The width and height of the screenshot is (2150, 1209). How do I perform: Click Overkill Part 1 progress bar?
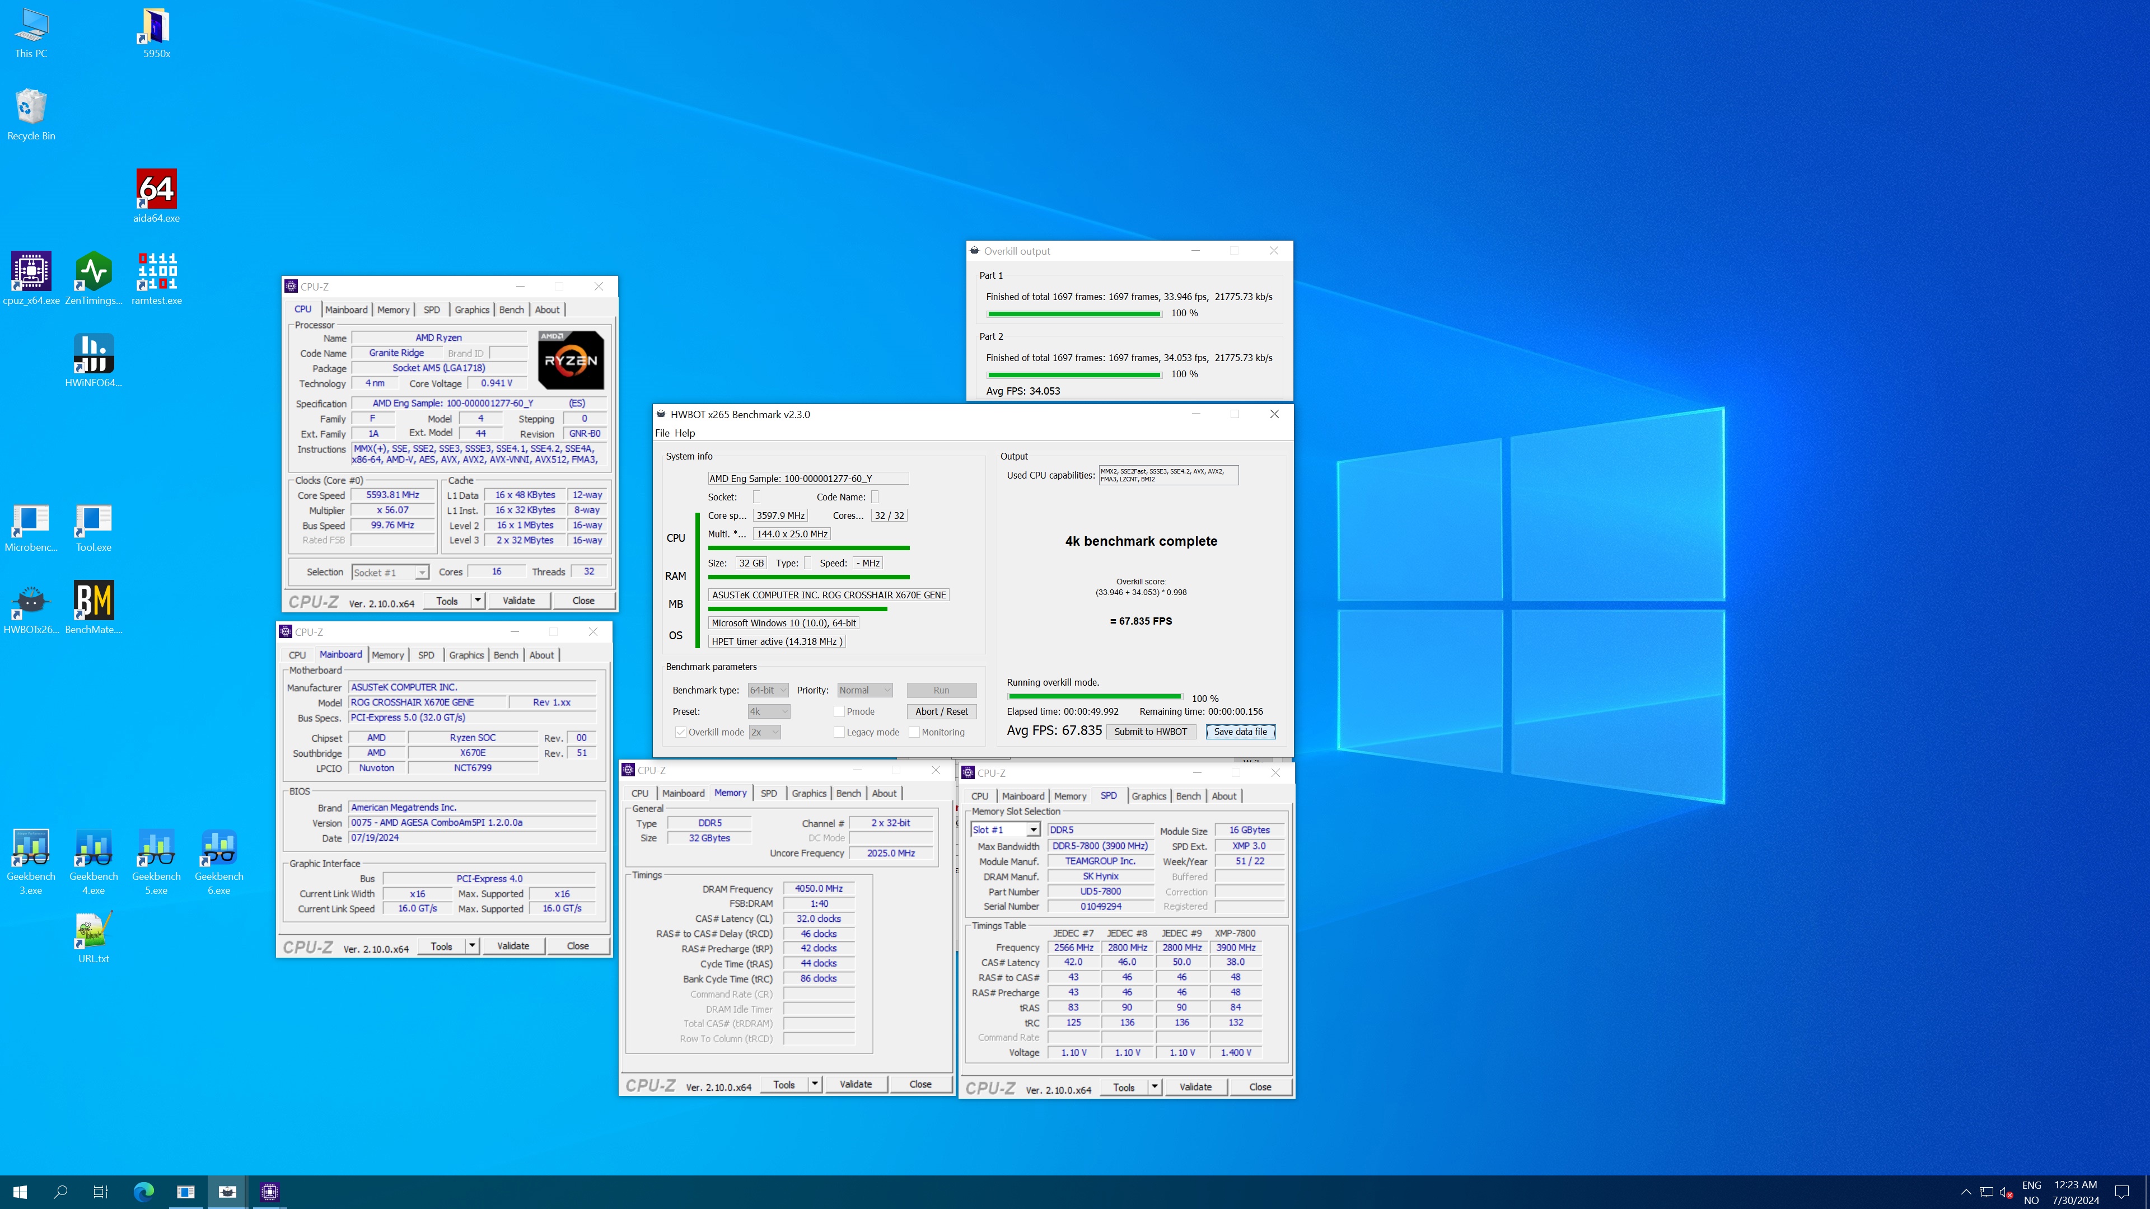(x=1073, y=313)
